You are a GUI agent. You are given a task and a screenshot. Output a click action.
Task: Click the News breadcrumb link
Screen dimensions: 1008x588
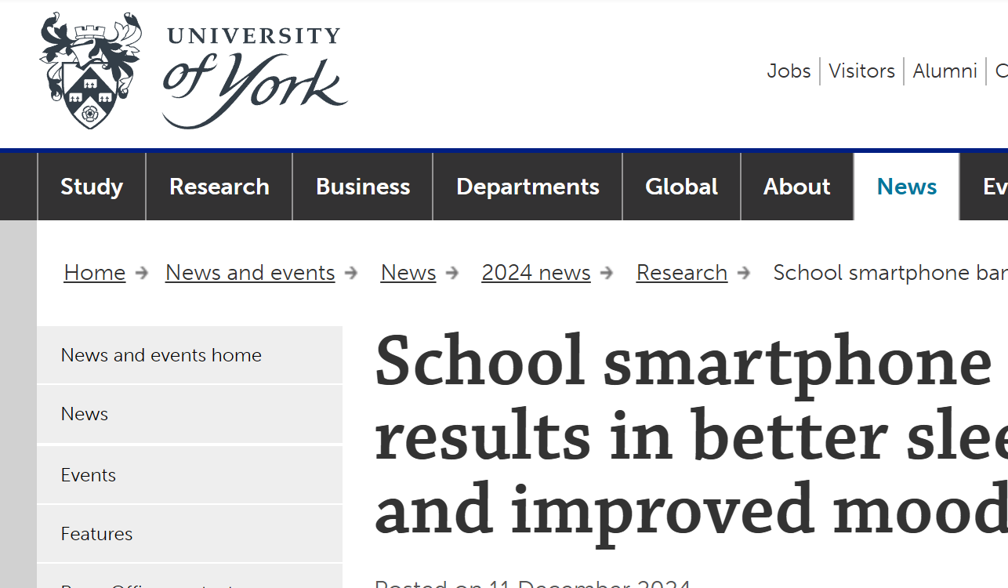click(408, 272)
